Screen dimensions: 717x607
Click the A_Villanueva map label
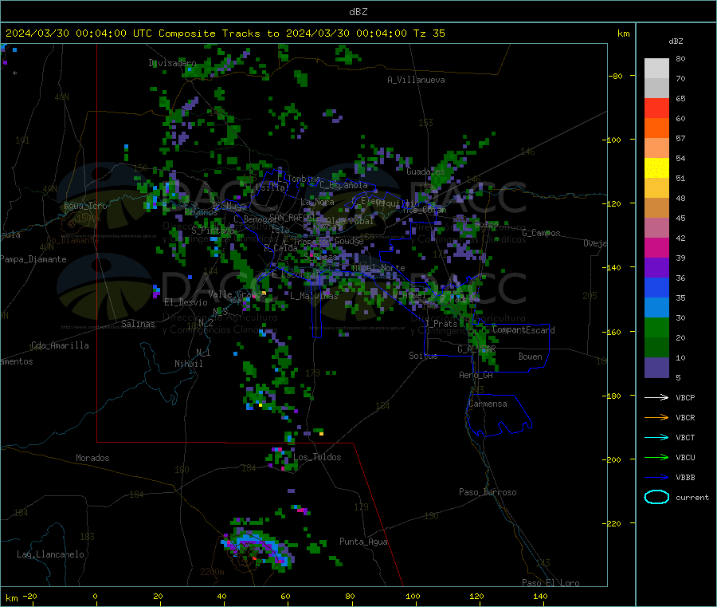[416, 80]
